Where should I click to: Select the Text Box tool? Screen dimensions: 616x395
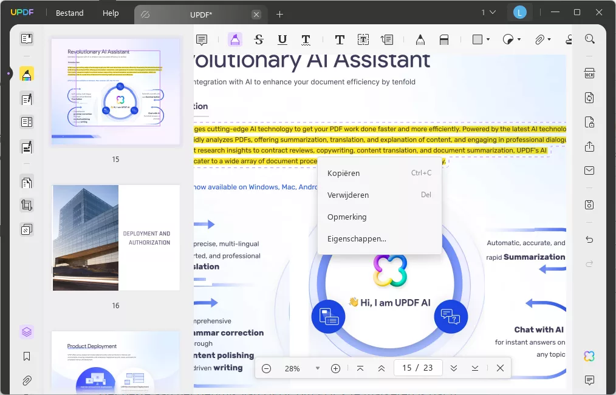tap(363, 39)
